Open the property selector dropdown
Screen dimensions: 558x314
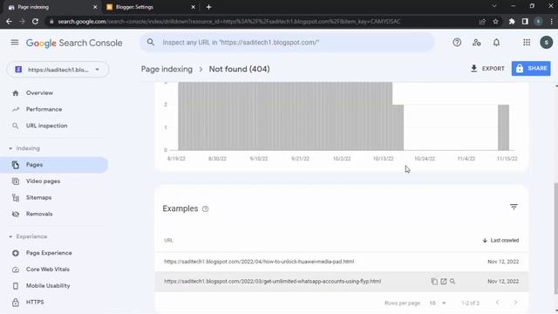coord(58,70)
